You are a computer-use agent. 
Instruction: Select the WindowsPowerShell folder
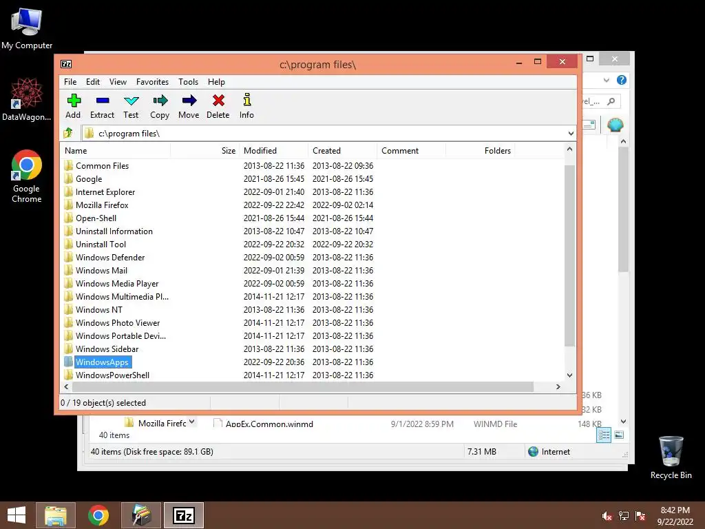coord(112,375)
